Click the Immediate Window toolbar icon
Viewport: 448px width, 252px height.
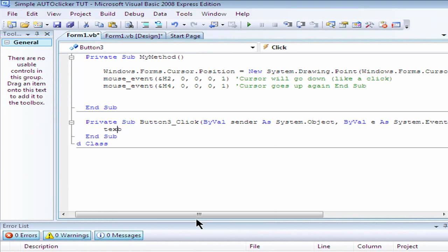click(x=396, y=25)
